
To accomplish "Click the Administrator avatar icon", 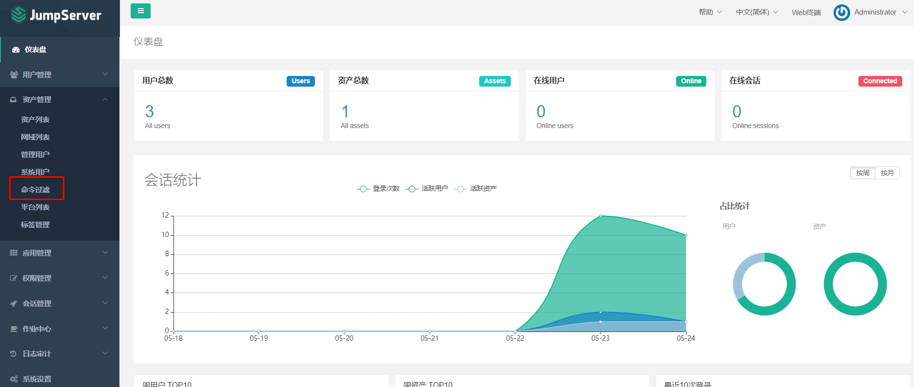I will (x=841, y=12).
